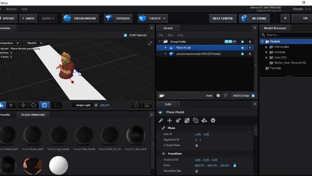Click the monitor display icon in preview toolbar
Image resolution: width=312 pixels, height=176 pixels.
[147, 105]
